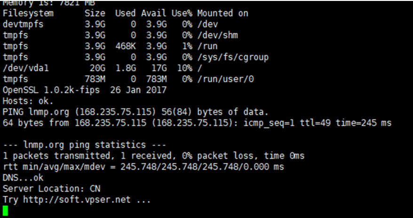Click the lnmp.org ping statistics header
Image resolution: width=413 pixels, height=218 pixels.
84,145
